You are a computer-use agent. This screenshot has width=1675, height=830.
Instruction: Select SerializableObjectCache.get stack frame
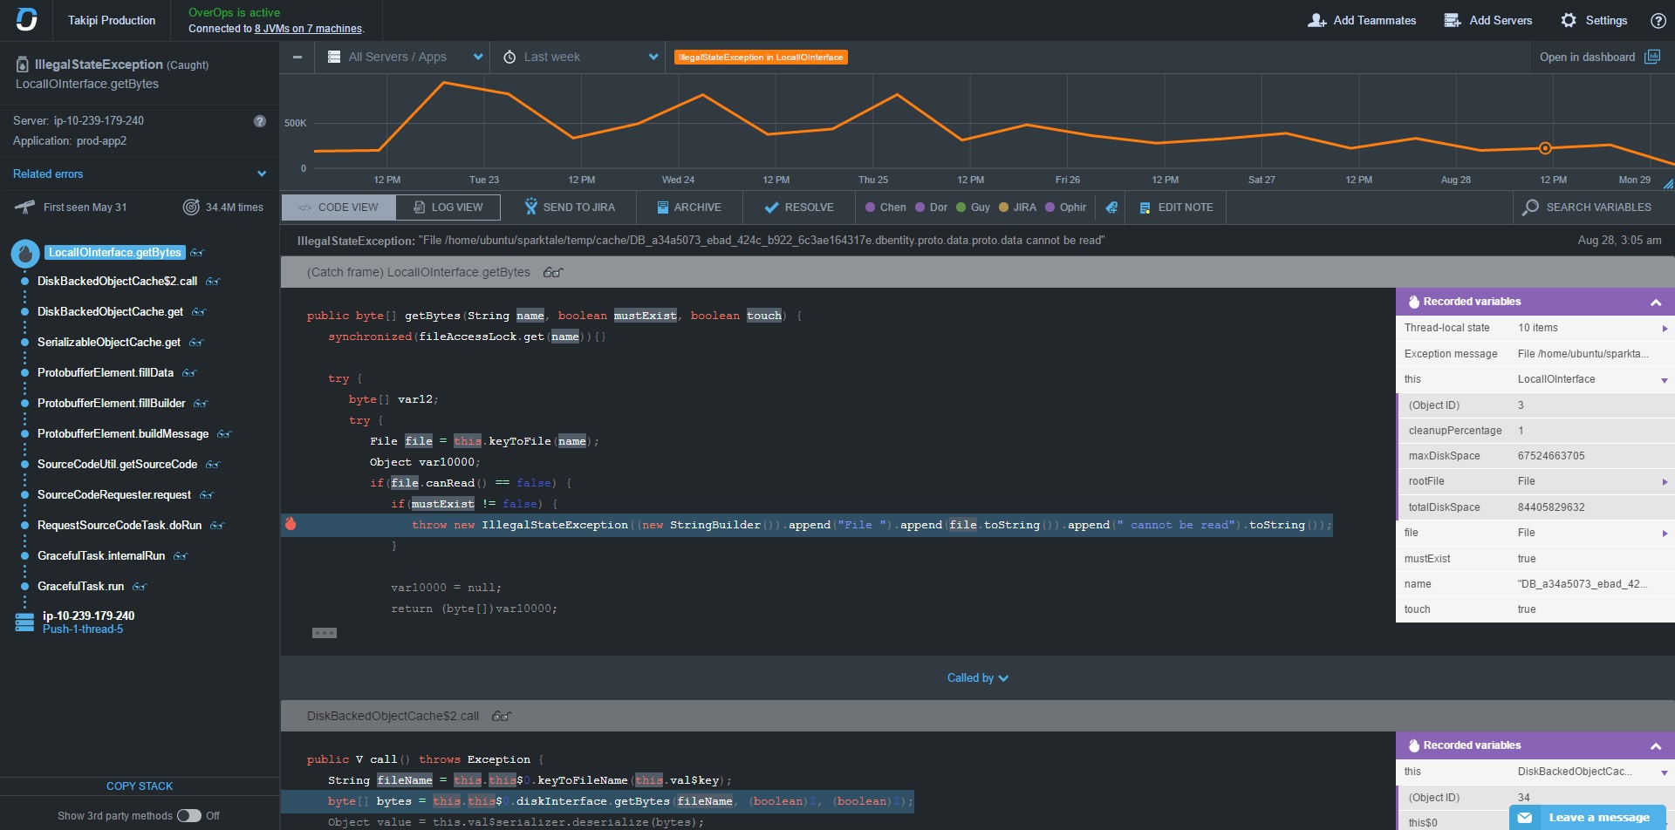[109, 343]
